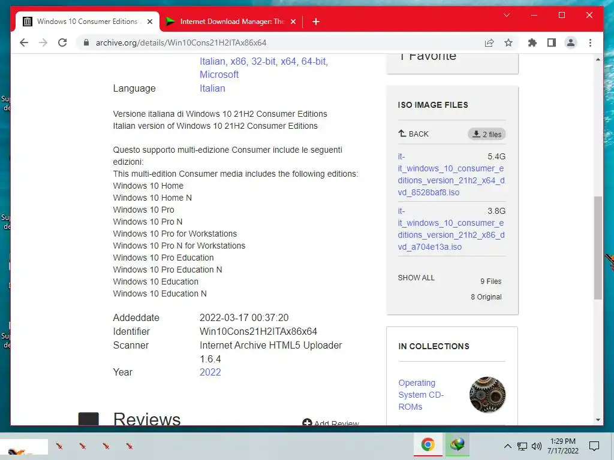Click the page scrollbar thumb

click(598, 248)
